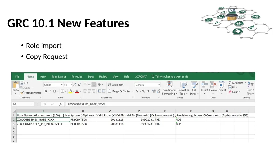Click the Increase Font Size icon

pos(75,85)
